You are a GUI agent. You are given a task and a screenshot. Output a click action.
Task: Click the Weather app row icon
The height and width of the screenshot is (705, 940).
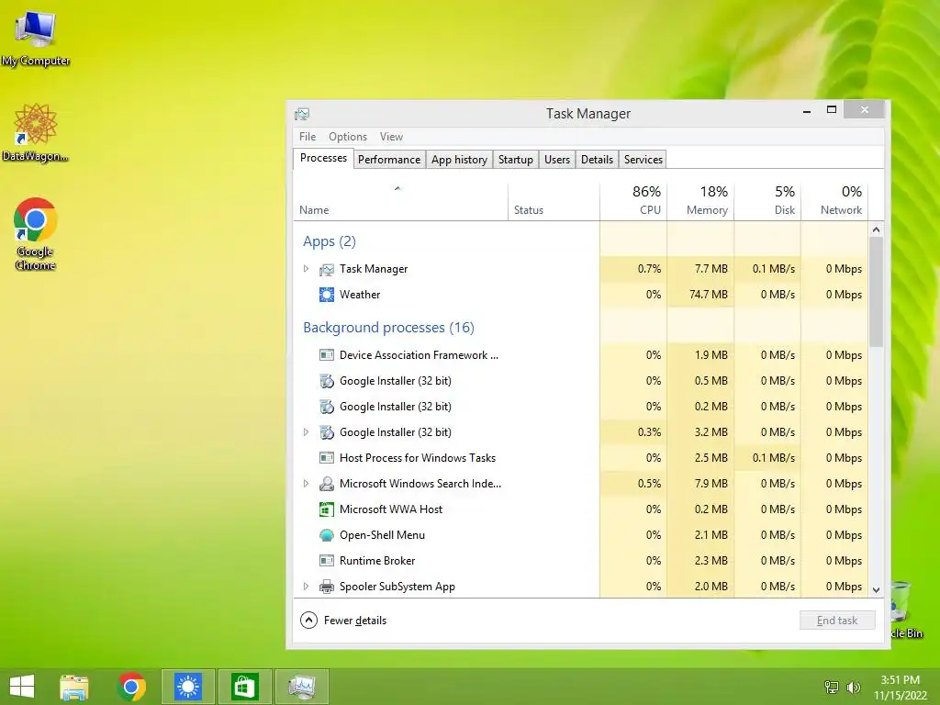click(327, 295)
